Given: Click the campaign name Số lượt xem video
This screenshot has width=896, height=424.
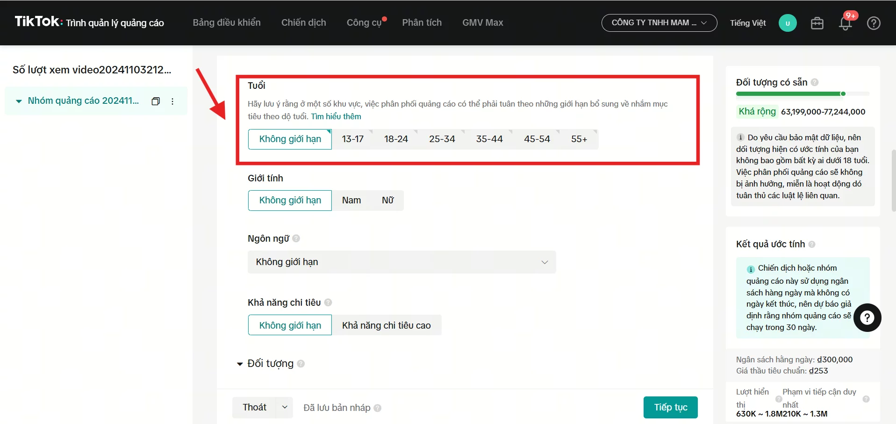Looking at the screenshot, I should click(x=92, y=70).
